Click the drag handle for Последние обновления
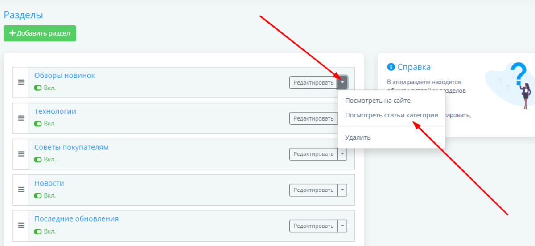Viewport: 535px width, 246px height. [x=21, y=226]
